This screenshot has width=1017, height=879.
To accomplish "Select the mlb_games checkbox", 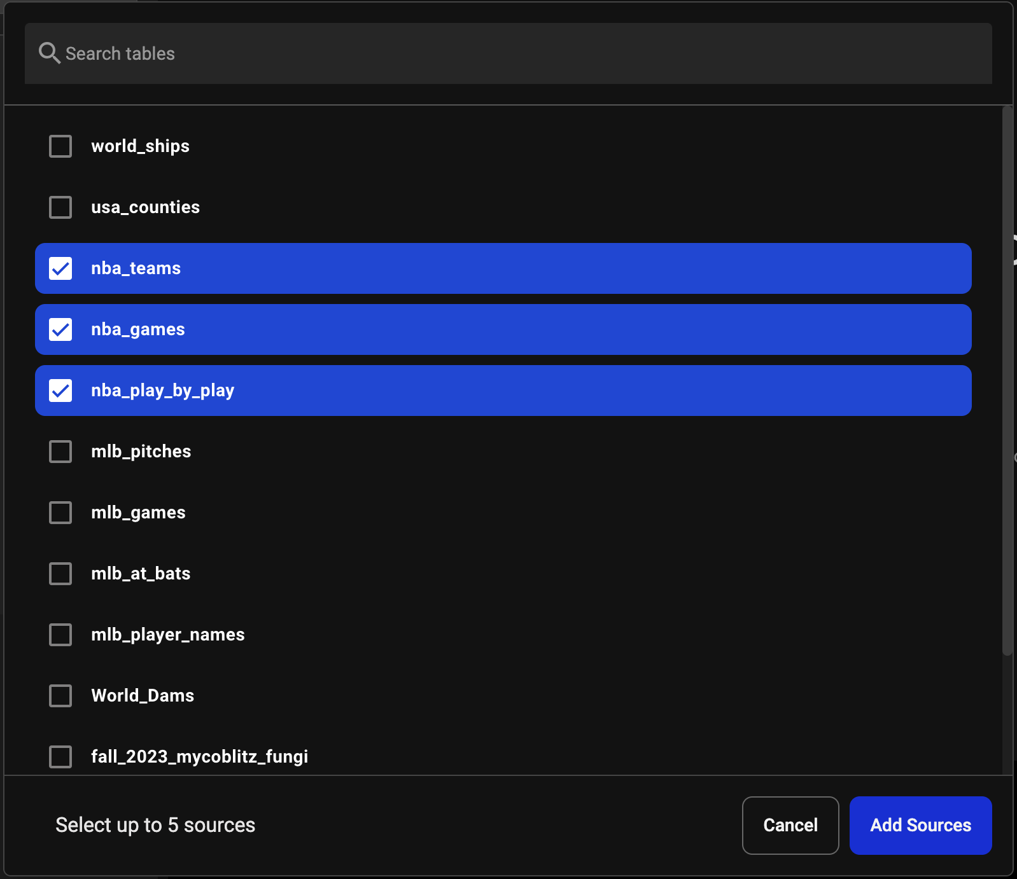I will click(x=60, y=513).
